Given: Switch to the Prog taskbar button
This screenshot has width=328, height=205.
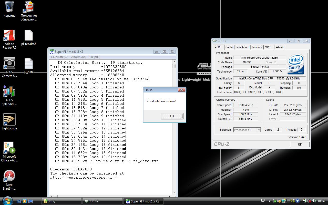Looking at the screenshot, I should point(61,201).
